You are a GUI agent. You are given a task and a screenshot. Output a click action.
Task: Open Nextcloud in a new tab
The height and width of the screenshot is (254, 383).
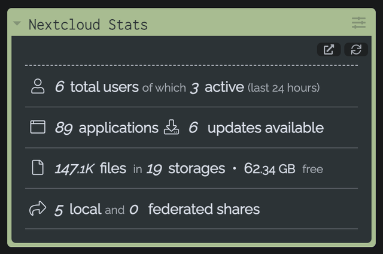pyautogui.click(x=329, y=49)
